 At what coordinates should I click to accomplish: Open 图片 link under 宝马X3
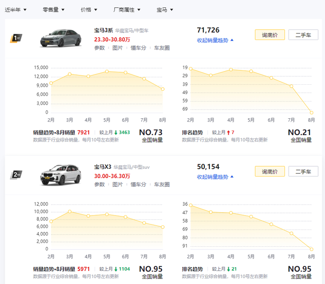coord(117,184)
